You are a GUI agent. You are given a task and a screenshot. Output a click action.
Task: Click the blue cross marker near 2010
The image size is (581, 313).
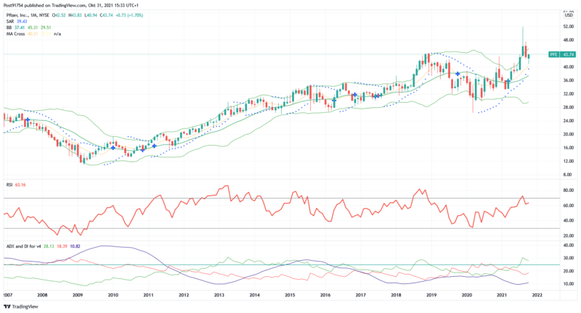[x=113, y=147]
